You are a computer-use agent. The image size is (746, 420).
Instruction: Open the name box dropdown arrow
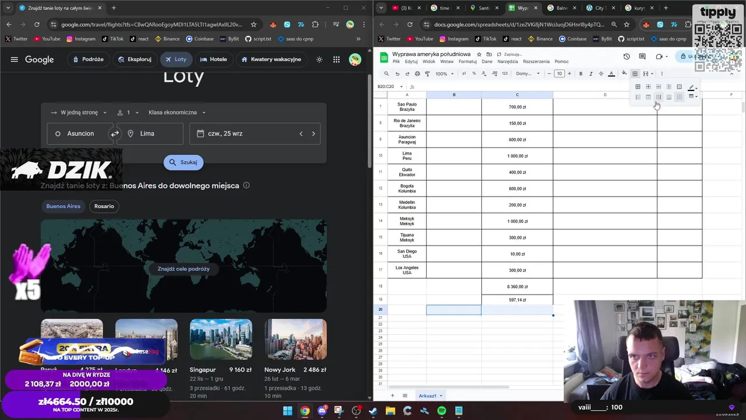tap(402, 86)
